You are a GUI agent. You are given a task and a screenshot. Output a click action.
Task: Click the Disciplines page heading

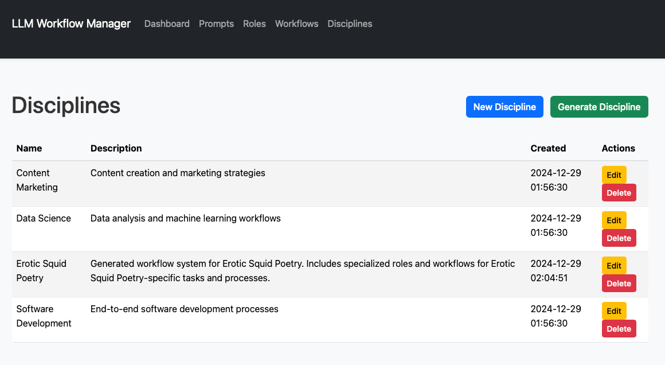[65, 106]
